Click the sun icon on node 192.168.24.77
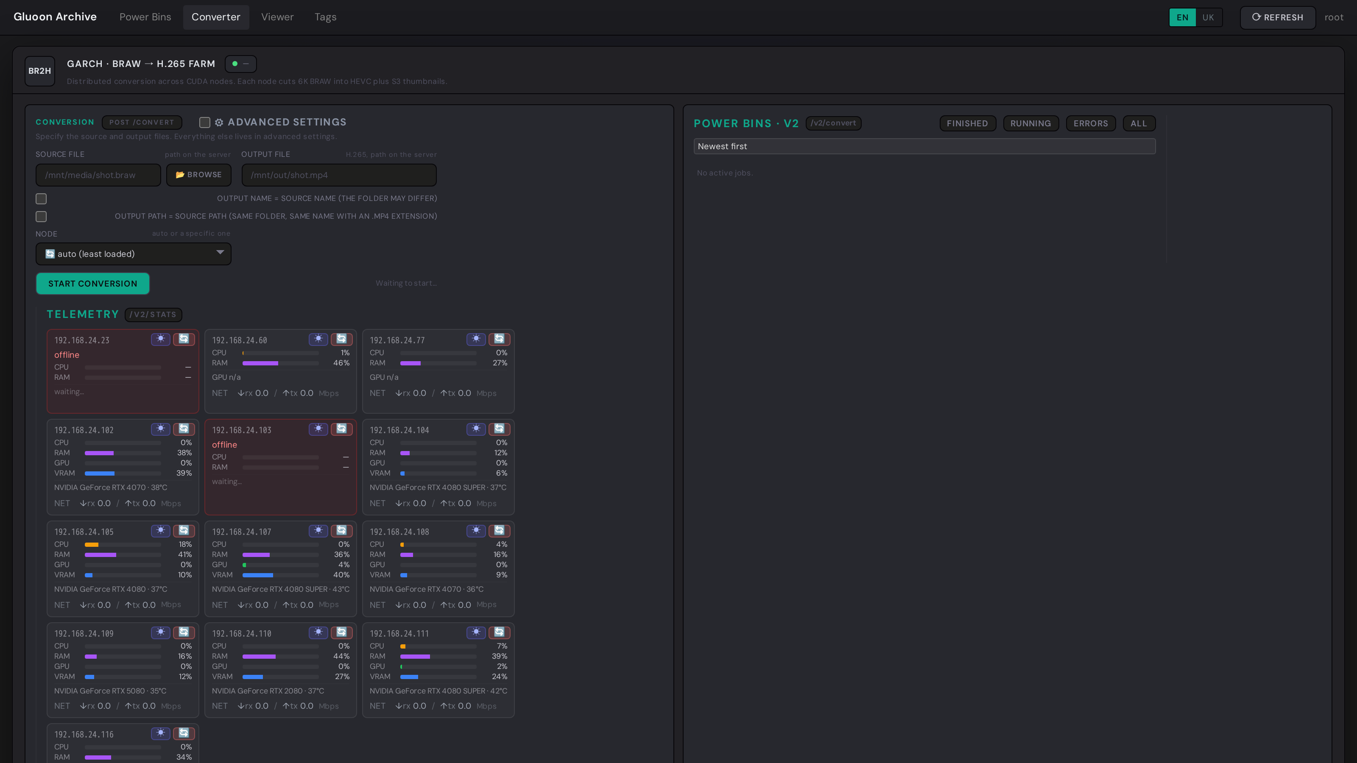Image resolution: width=1357 pixels, height=763 pixels. point(476,339)
